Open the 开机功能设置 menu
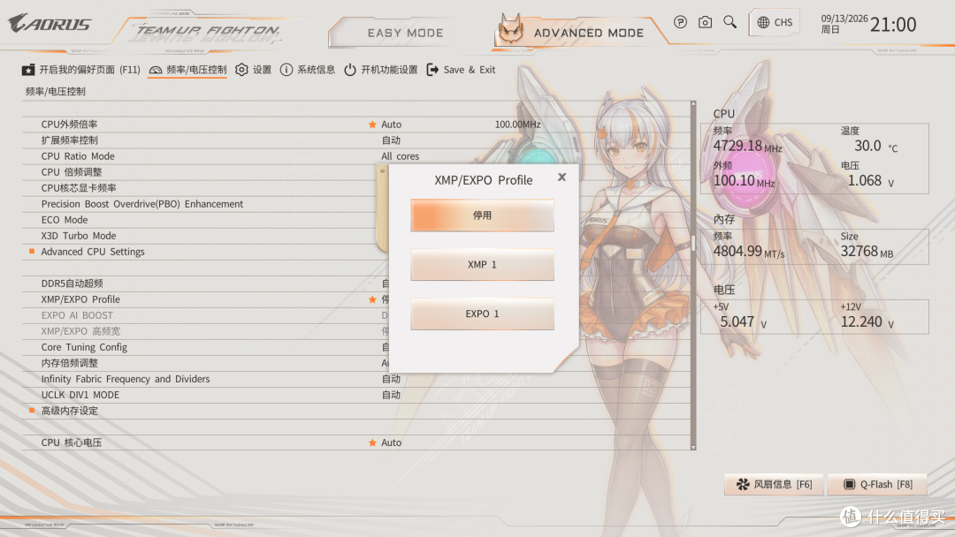 pyautogui.click(x=380, y=70)
